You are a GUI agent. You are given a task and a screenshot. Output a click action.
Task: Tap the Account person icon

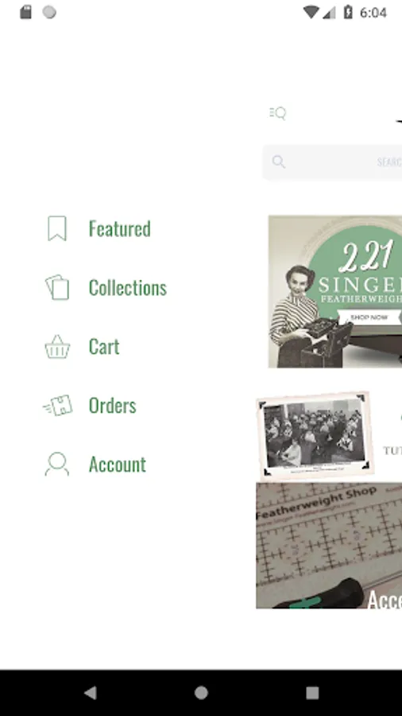(57, 464)
